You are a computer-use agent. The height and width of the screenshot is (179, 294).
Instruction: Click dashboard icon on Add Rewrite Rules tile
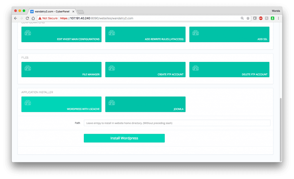112,33
